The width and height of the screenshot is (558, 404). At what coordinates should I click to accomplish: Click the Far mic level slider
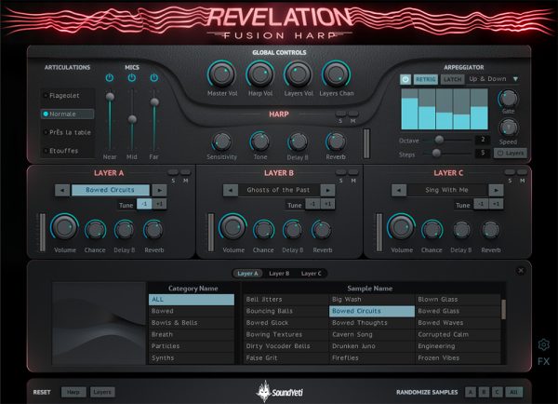click(154, 102)
